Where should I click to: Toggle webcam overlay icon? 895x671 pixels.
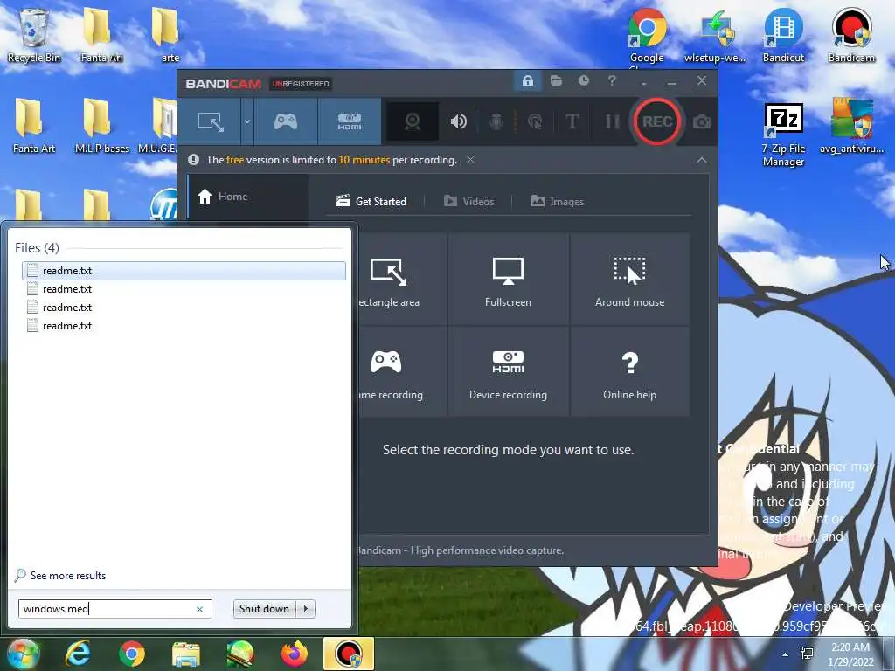coord(413,121)
